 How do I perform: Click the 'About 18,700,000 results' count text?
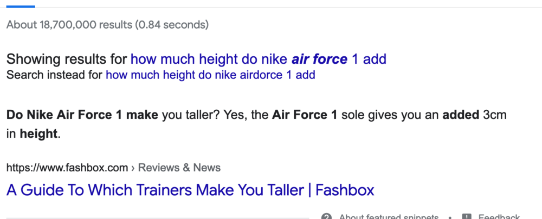[69, 25]
